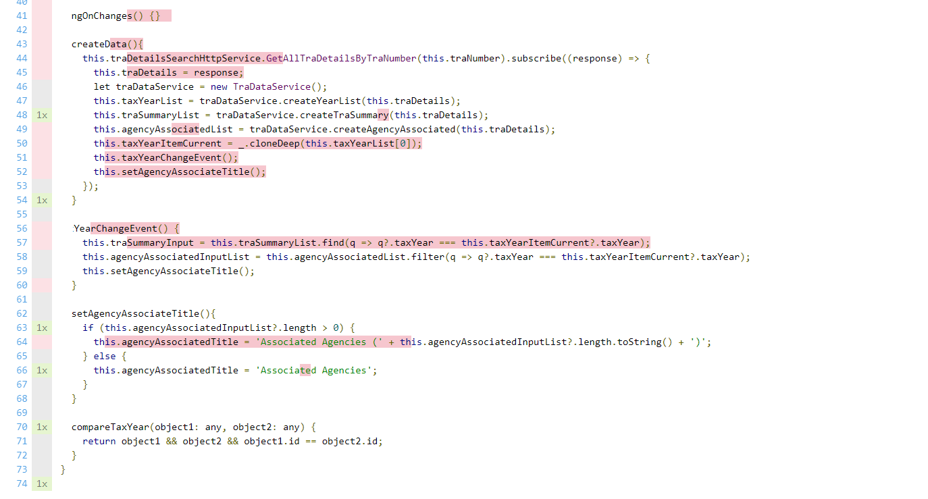Screen dimensions: 928x499
Task: Click line number 70 in the gutter
Action: point(21,427)
